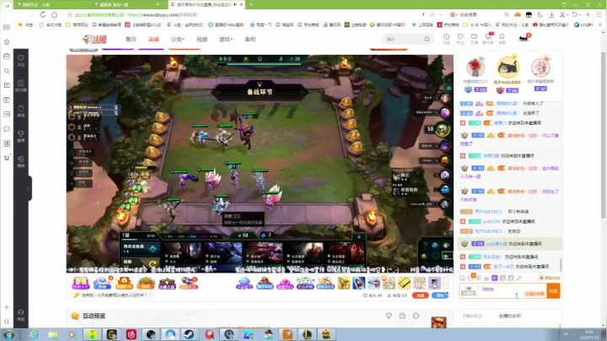607x341 pixels.
Task: Click the chat panel scrollbar
Action: (561, 265)
